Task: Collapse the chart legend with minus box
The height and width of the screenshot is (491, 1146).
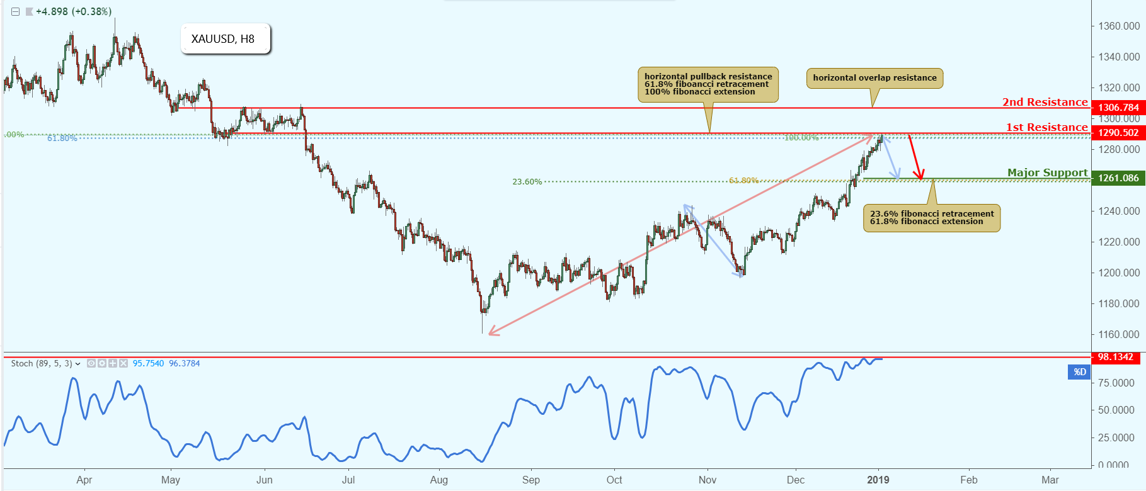Action: coord(15,12)
